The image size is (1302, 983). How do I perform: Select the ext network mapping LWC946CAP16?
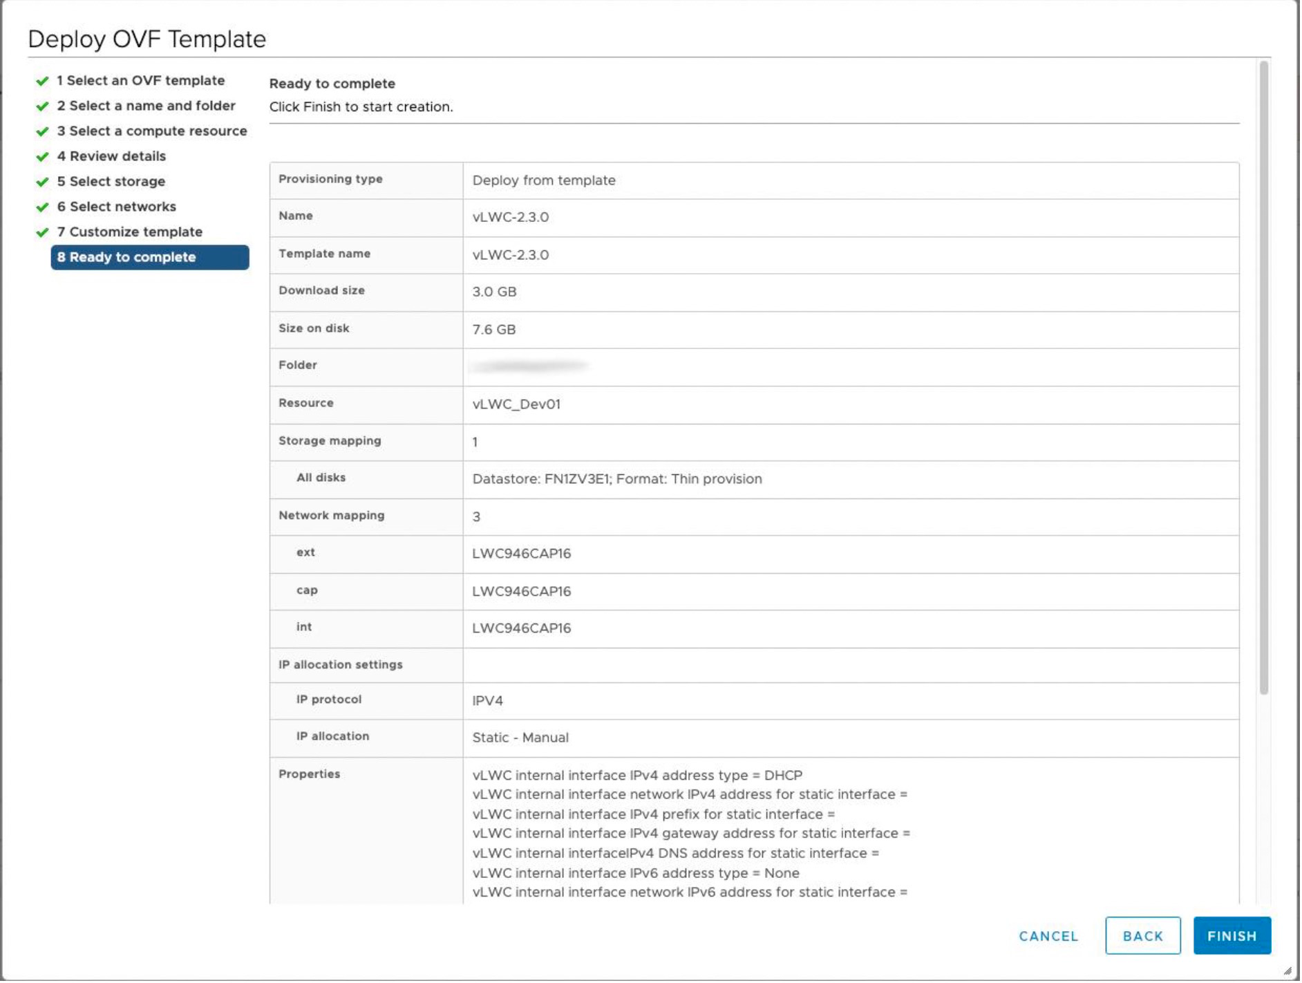tap(522, 553)
